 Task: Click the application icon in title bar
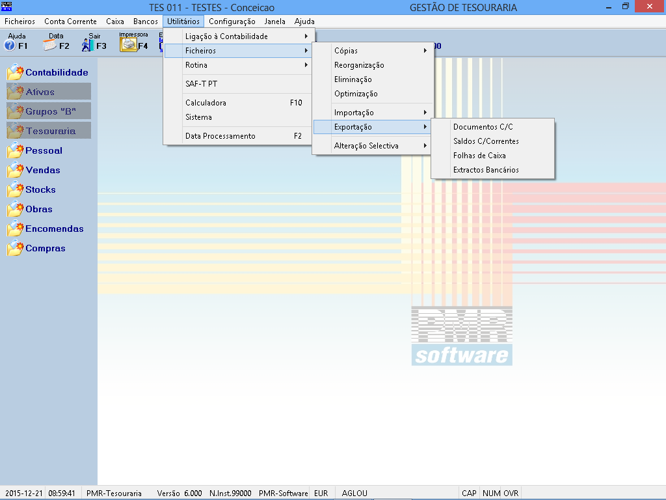coord(7,7)
